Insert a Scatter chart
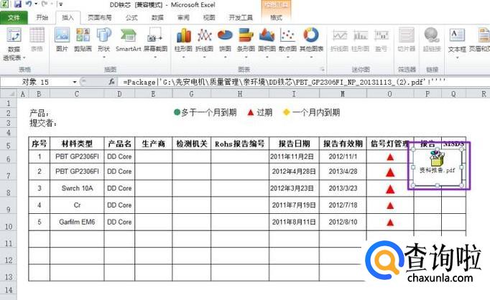Viewport: 490px width, 300px height. [287, 43]
